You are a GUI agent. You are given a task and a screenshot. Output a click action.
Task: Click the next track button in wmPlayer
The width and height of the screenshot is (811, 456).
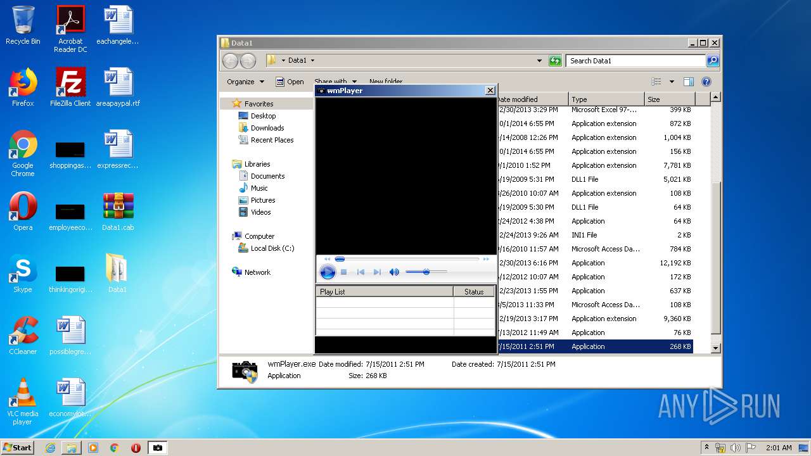point(377,272)
